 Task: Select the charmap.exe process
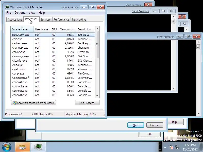tap(53, 48)
